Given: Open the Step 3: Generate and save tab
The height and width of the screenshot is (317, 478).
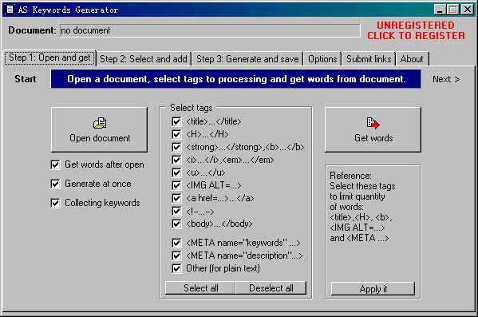Looking at the screenshot, I should pyautogui.click(x=247, y=59).
